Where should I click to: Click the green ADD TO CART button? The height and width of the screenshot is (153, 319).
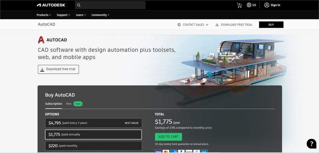click(x=168, y=137)
